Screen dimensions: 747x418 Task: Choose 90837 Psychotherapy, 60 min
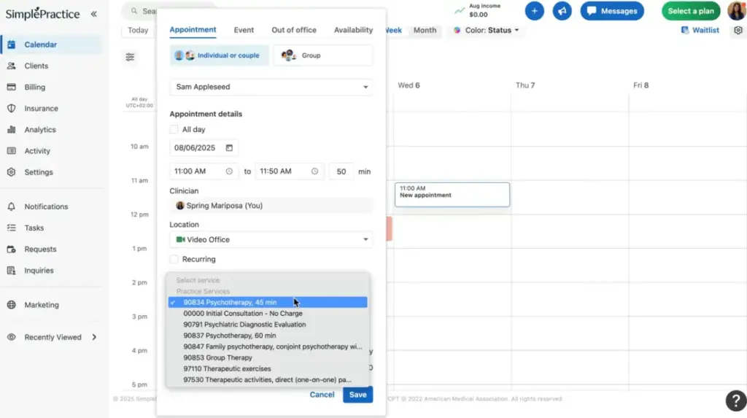tap(268, 336)
